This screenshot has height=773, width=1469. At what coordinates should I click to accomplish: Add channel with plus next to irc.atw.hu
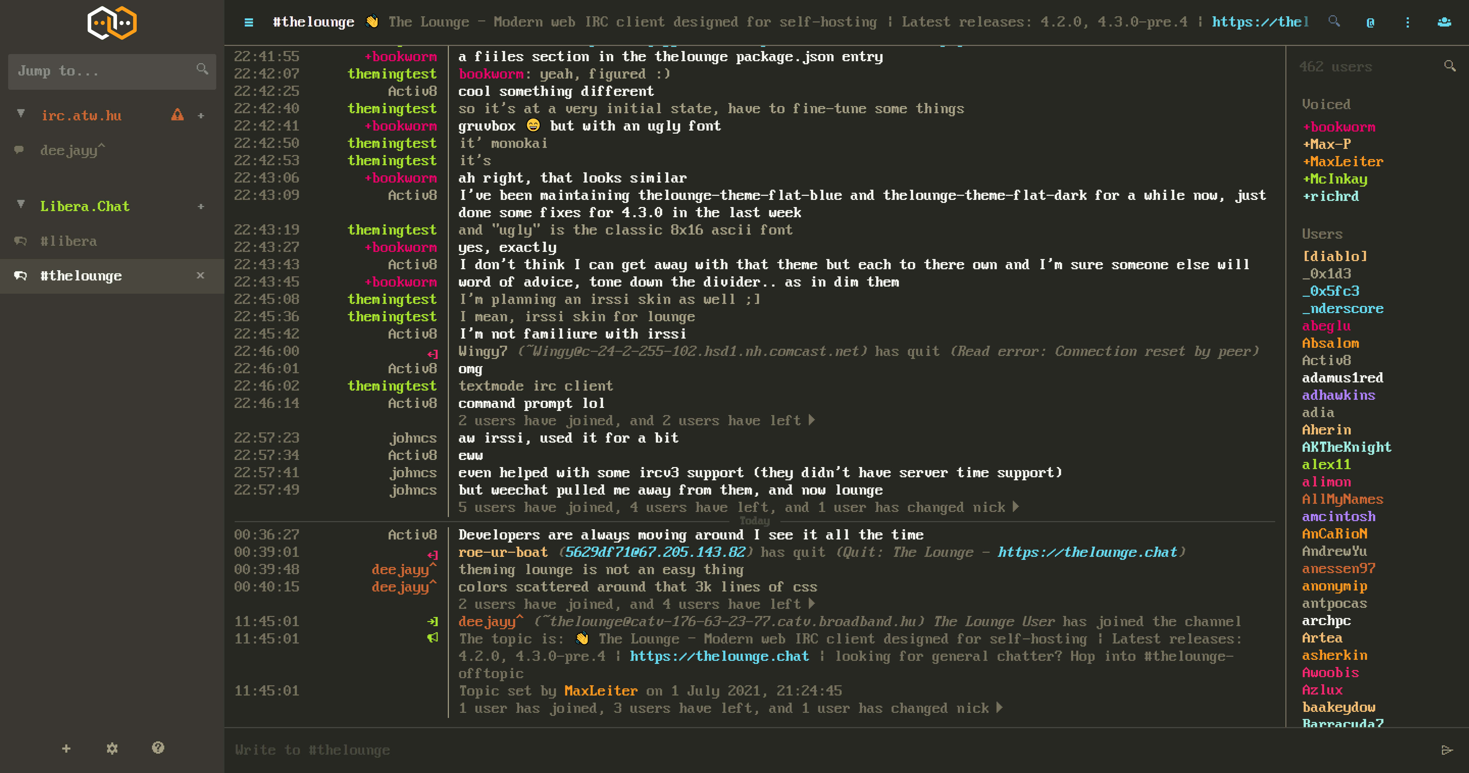point(201,116)
